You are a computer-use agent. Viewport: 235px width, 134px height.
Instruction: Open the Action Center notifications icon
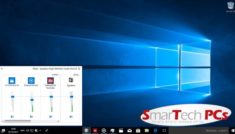(x=3, y=131)
